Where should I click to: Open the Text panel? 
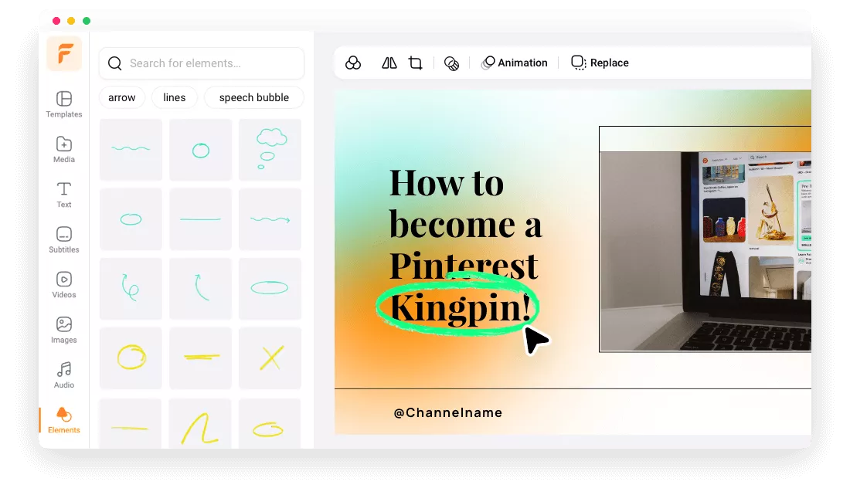coord(64,195)
